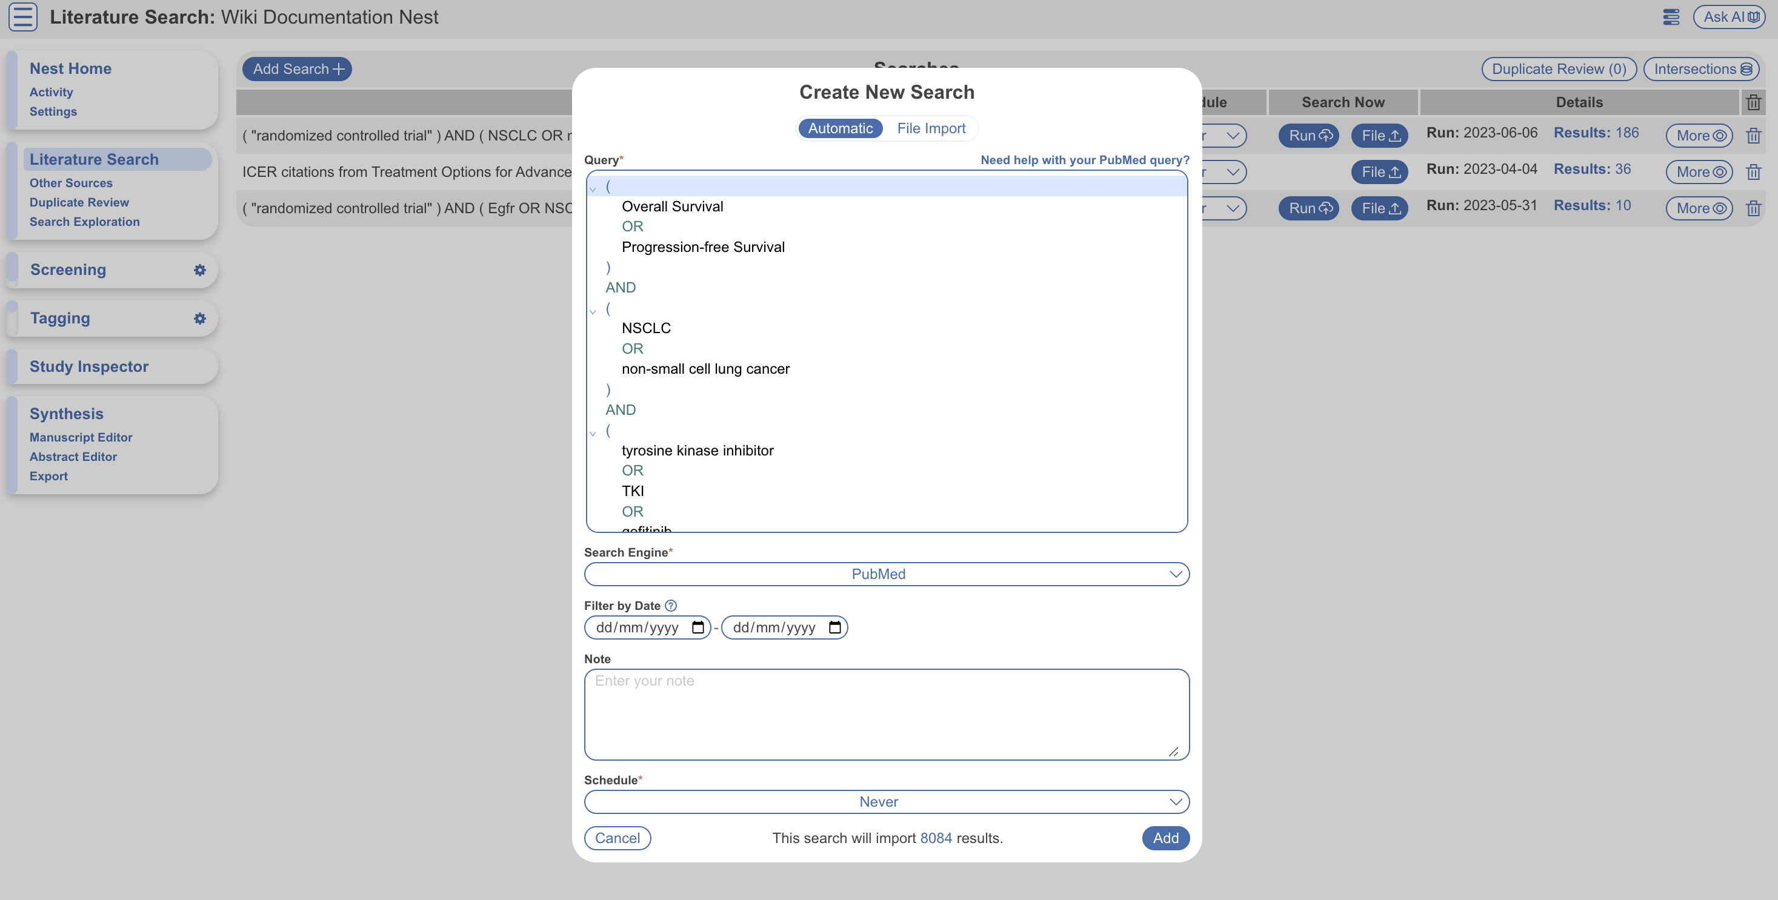The width and height of the screenshot is (1778, 900).
Task: Open the end date calendar picker icon
Action: pyautogui.click(x=834, y=627)
